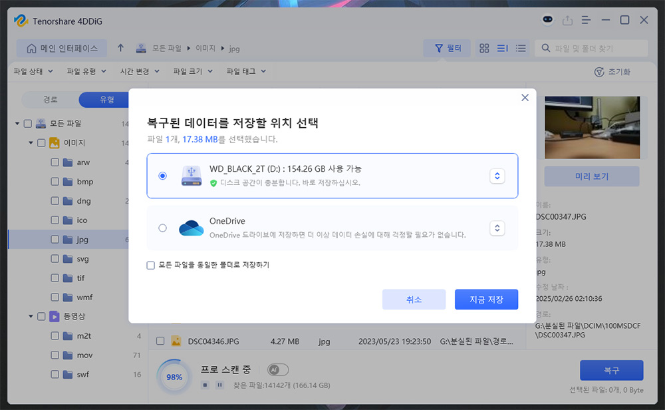665x410 pixels.
Task: Switch to the 경로 tab
Action: coord(50,99)
